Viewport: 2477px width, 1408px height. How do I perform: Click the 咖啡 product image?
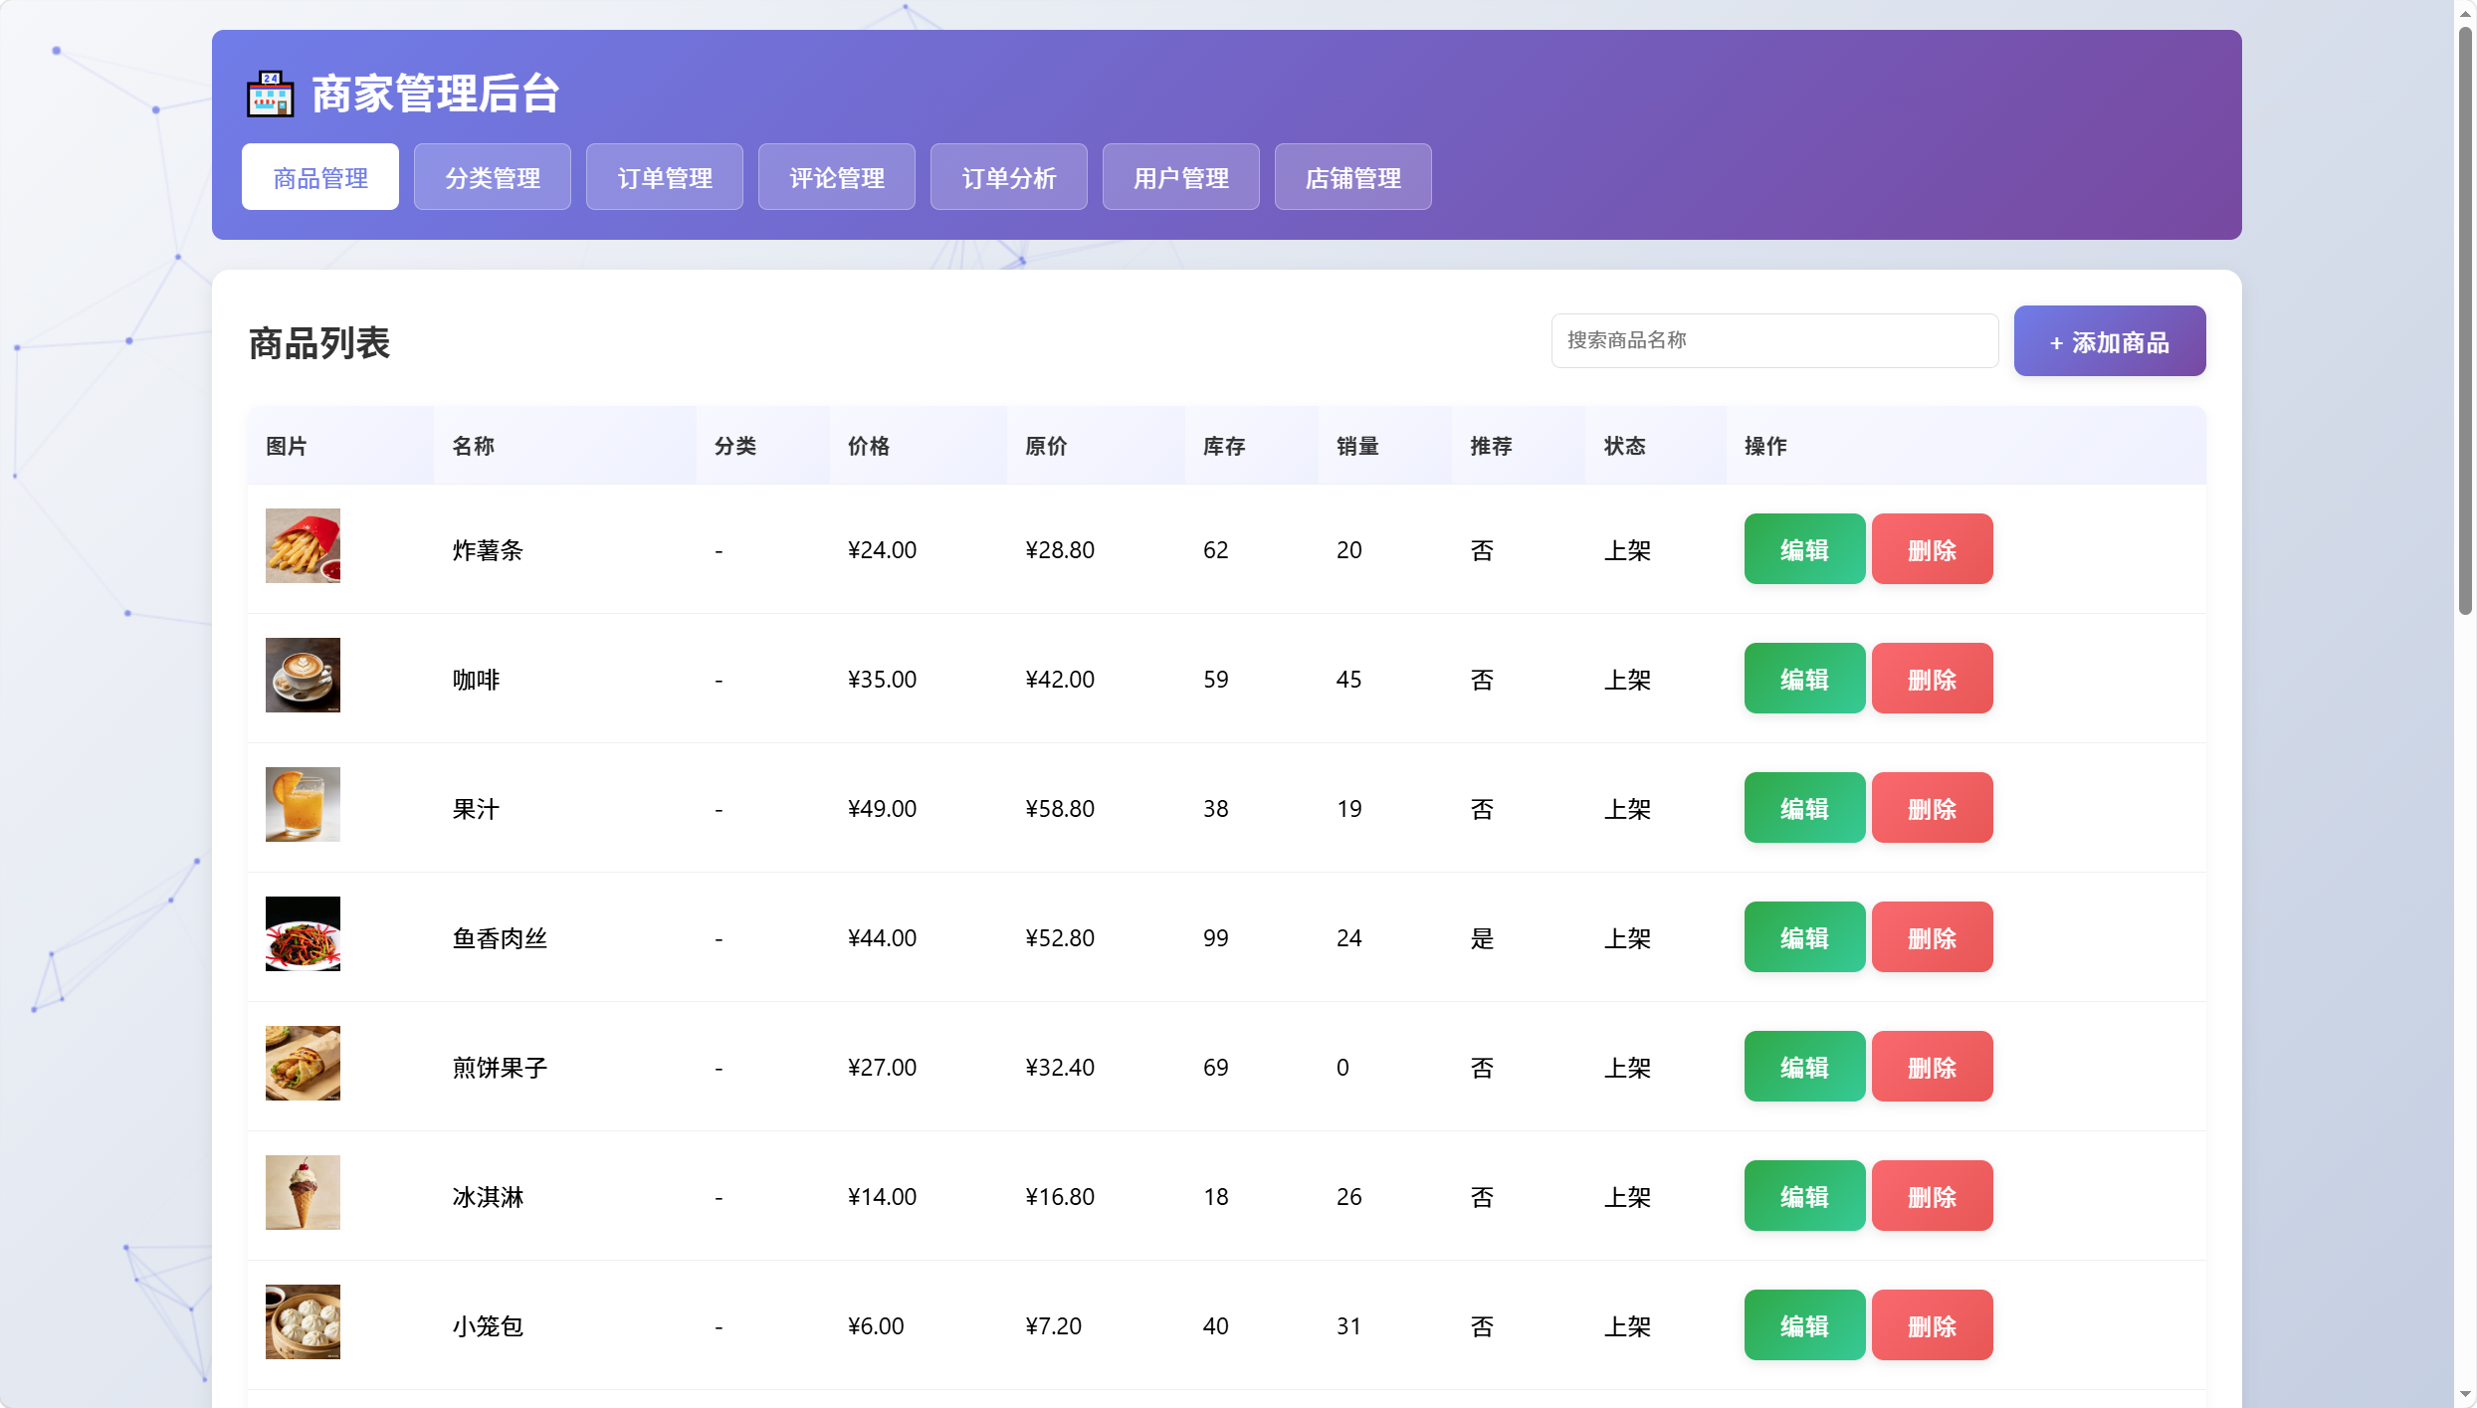[x=303, y=676]
